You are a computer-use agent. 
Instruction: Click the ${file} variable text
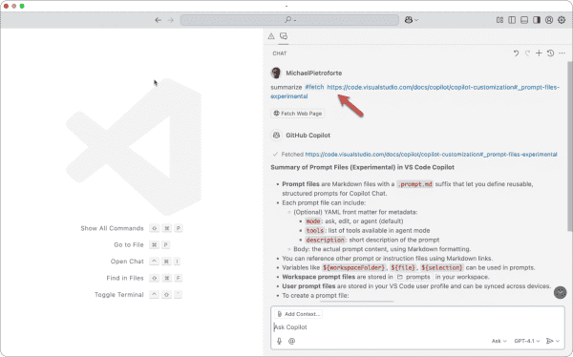pyautogui.click(x=403, y=268)
